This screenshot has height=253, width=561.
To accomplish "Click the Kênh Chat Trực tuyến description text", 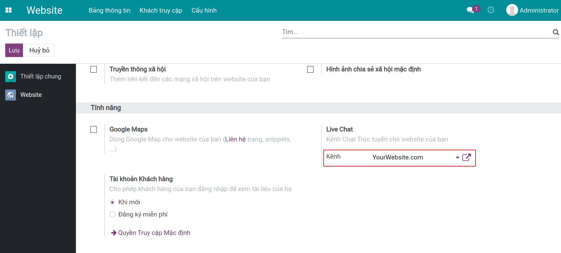I will click(387, 139).
